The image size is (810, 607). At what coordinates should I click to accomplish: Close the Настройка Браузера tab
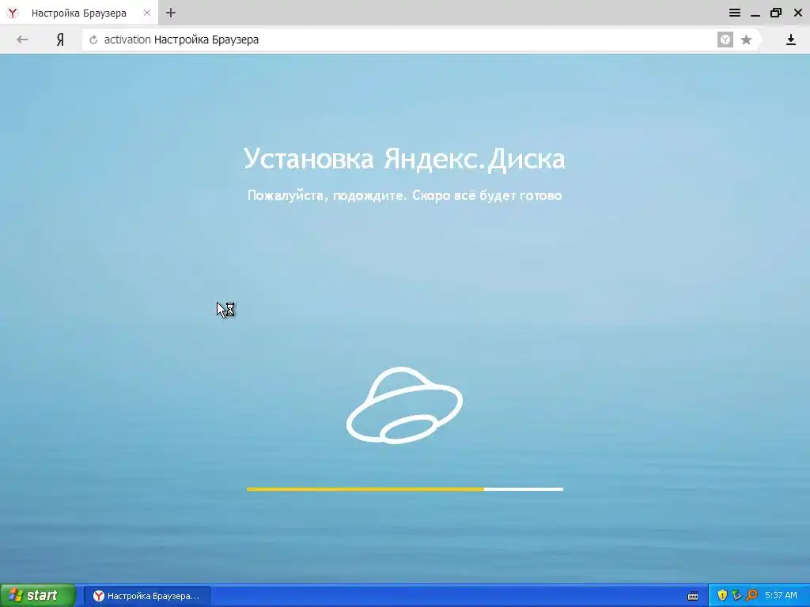click(146, 13)
